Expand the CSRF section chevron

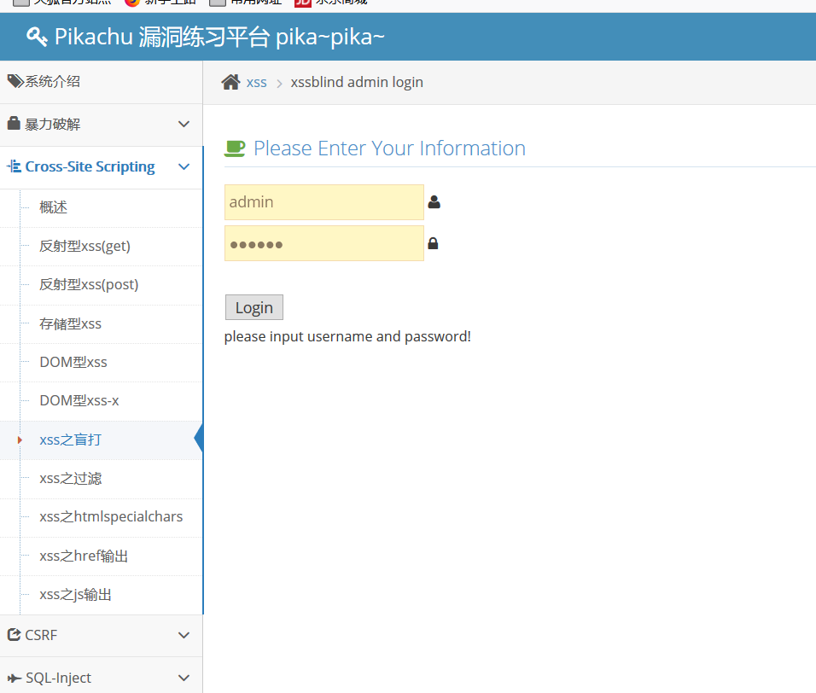[184, 635]
